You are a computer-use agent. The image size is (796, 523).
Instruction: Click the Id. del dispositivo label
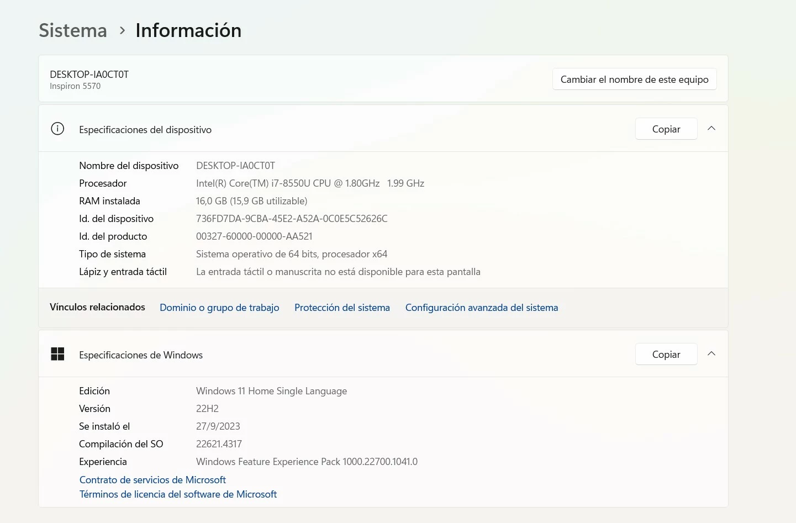point(116,219)
